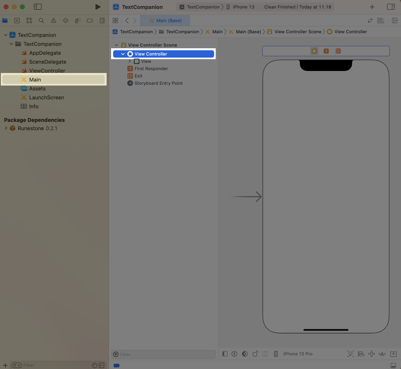Click the Embed In icon in canvas bar
This screenshot has height=369, width=401.
[393, 354]
